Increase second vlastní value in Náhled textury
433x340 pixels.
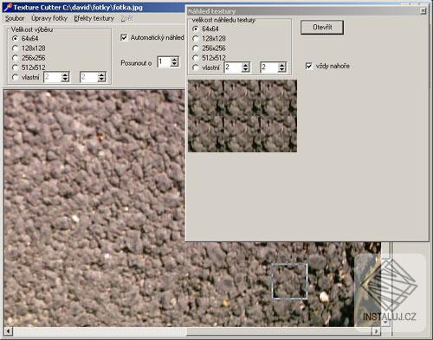point(281,65)
